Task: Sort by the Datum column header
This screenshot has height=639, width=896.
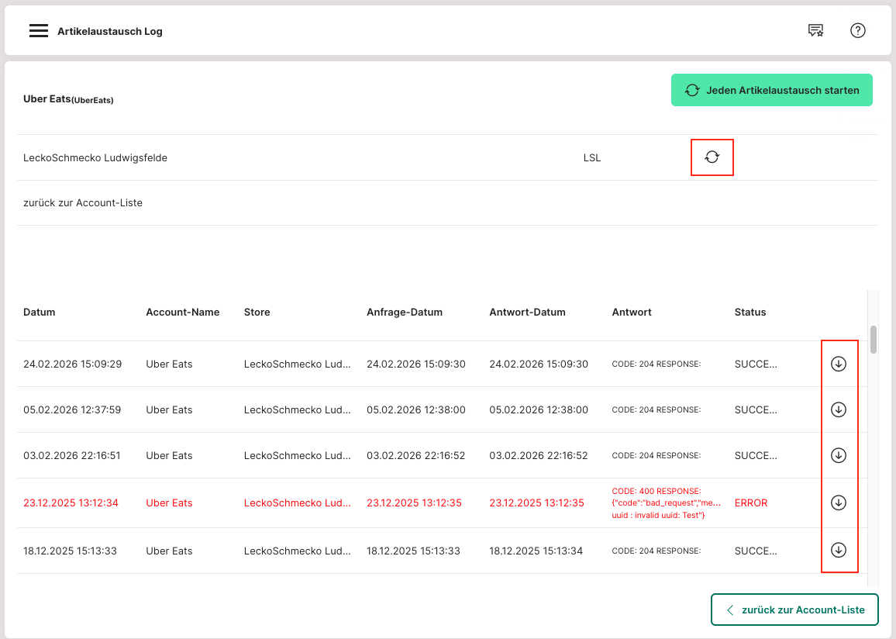Action: (x=40, y=312)
